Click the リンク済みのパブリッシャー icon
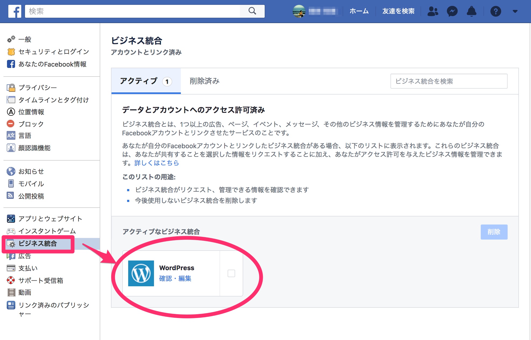531x340 pixels. [11, 305]
